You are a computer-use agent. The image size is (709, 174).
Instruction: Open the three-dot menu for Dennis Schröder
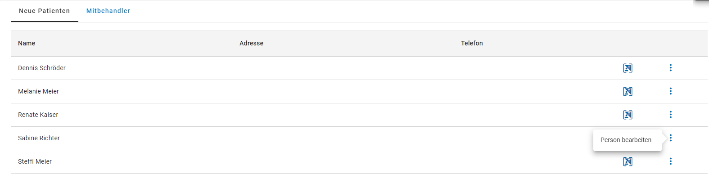click(x=670, y=68)
